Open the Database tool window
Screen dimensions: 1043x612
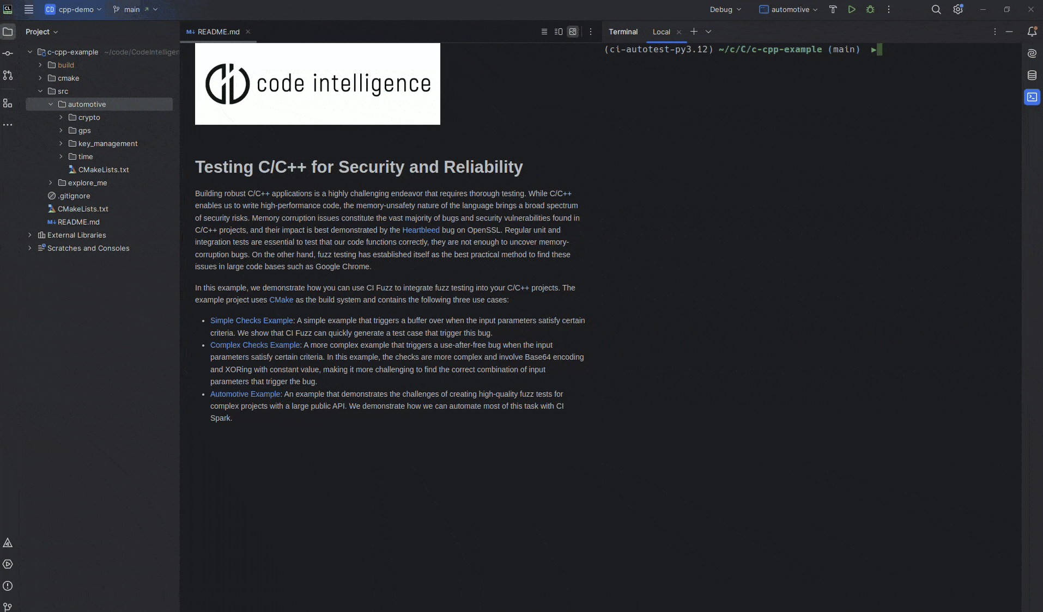point(1032,75)
